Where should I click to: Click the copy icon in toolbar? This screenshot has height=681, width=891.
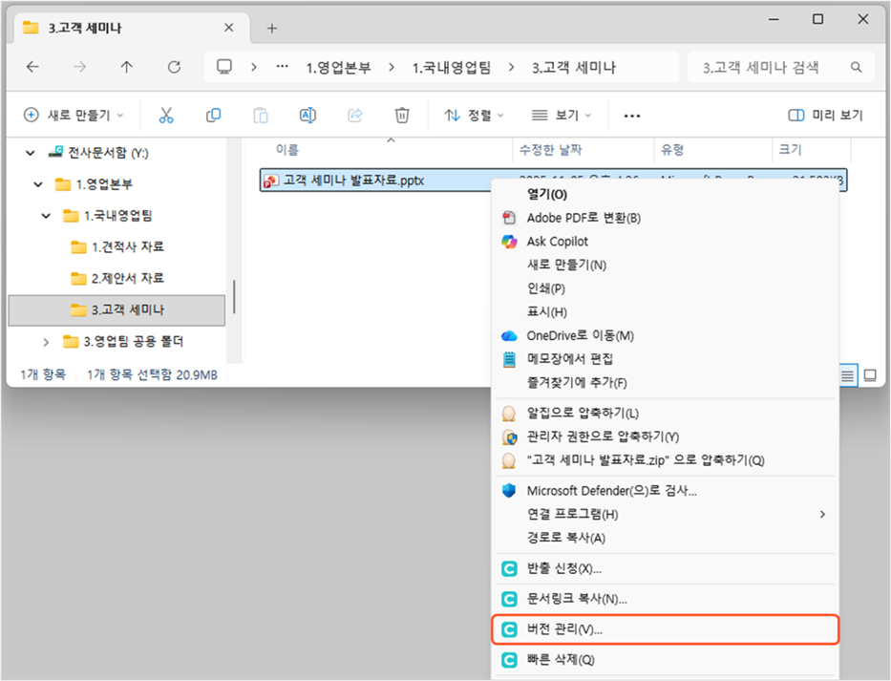point(213,116)
